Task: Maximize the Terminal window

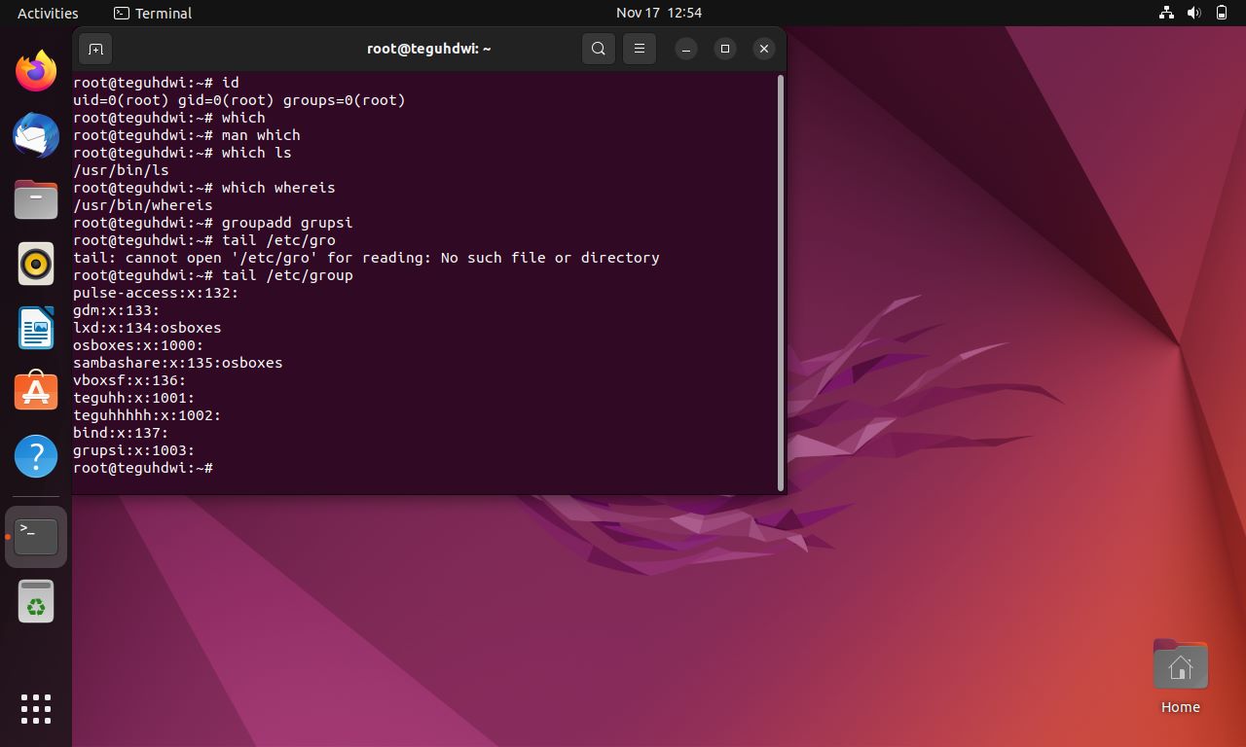Action: [x=725, y=49]
